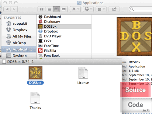Open suppakit home folder in sidebar
Viewport: 152px width, 114px height.
pos(19,23)
